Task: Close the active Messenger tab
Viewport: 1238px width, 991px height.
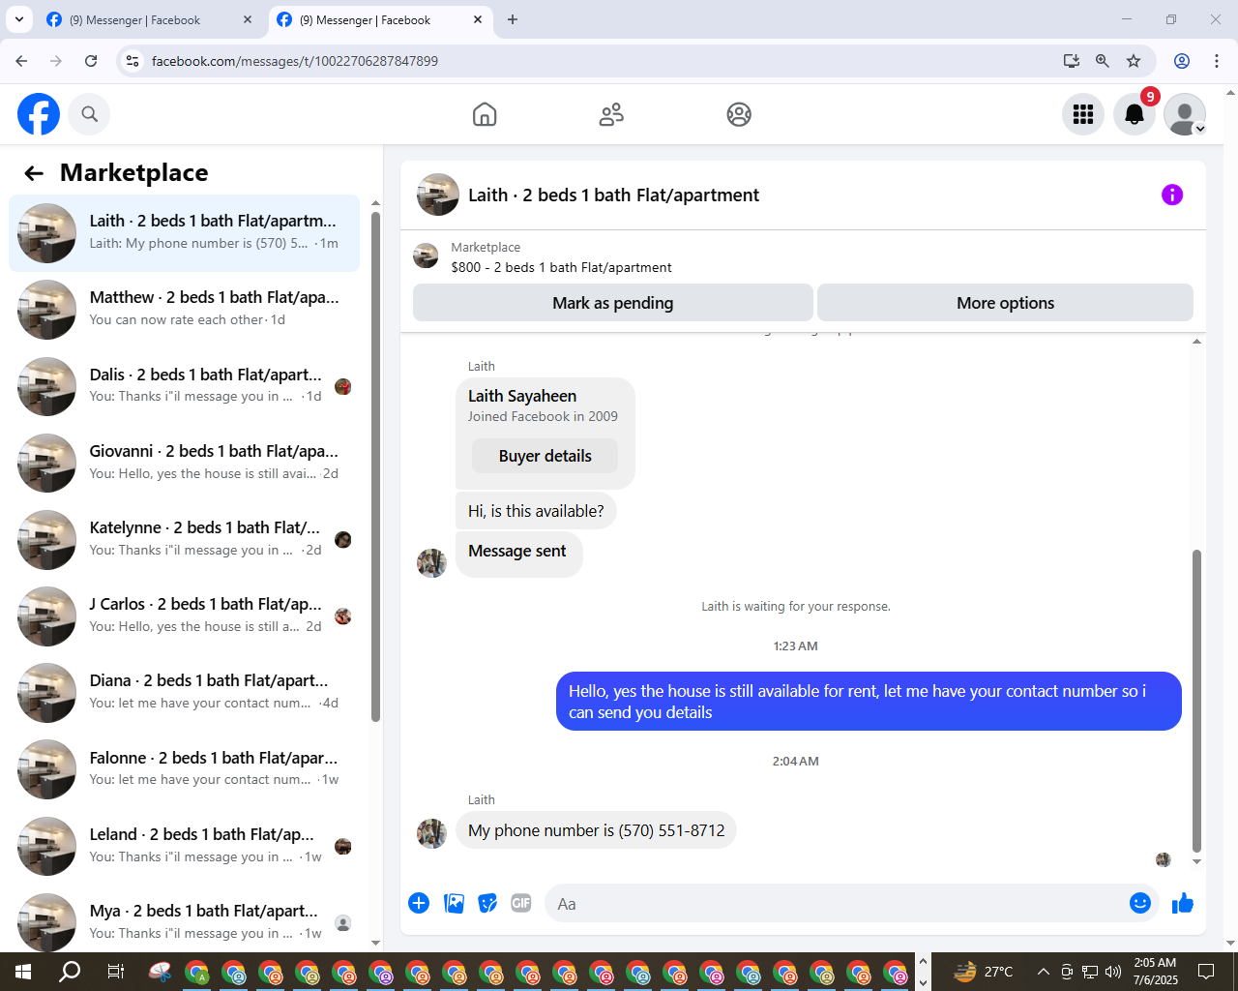Action: (x=478, y=19)
